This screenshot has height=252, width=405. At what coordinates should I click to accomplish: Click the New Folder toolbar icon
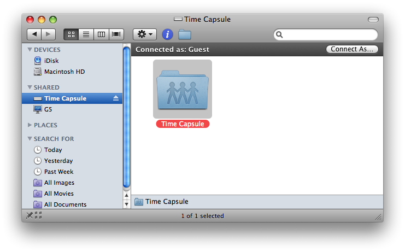tap(185, 34)
